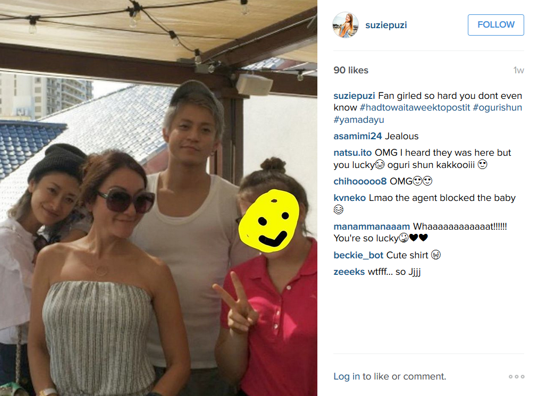Click the 1w post timestamp
The height and width of the screenshot is (396, 538).
(518, 70)
